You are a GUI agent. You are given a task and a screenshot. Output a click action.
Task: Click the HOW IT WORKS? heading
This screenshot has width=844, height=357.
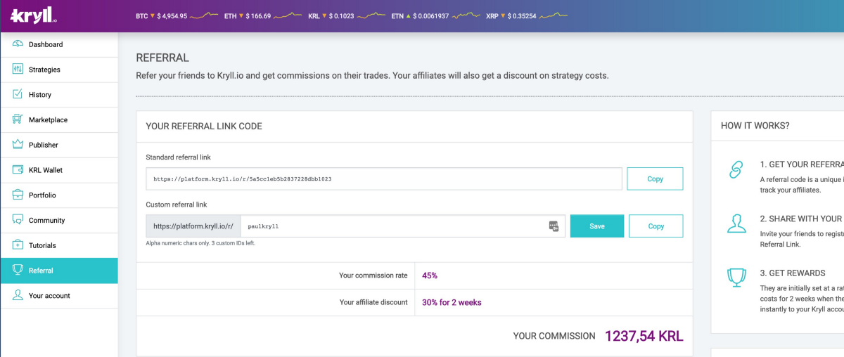[755, 126]
